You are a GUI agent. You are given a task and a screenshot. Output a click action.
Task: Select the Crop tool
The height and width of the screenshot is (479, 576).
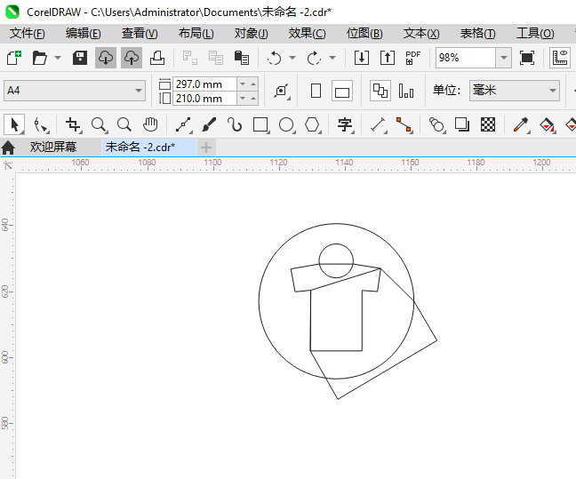[x=73, y=124]
